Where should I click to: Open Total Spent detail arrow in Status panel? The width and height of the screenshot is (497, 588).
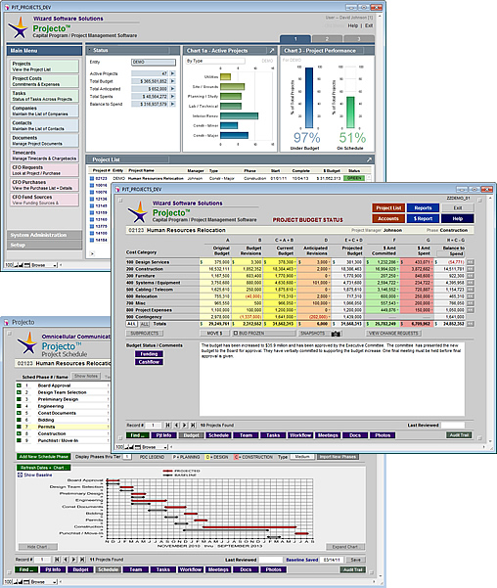pyautogui.click(x=172, y=97)
